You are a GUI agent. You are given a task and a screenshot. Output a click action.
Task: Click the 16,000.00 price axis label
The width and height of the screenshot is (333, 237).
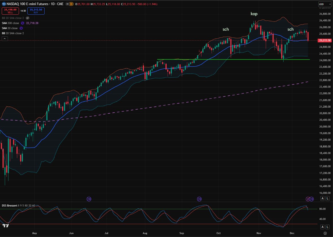(x=325, y=193)
